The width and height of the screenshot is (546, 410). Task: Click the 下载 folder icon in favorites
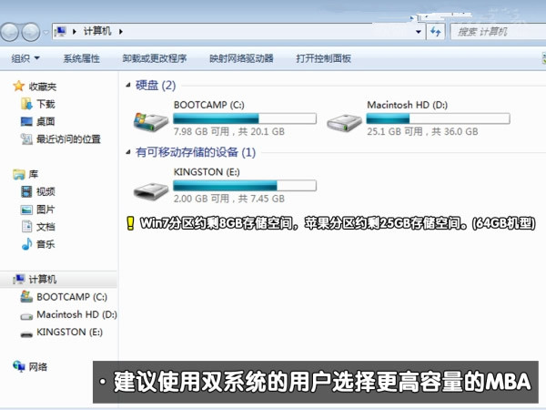[26, 104]
